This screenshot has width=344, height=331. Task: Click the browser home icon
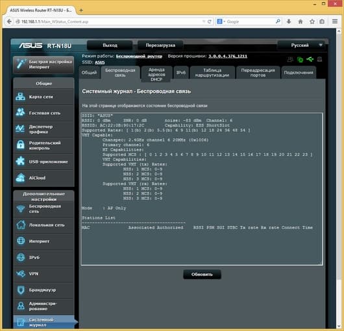point(301,21)
